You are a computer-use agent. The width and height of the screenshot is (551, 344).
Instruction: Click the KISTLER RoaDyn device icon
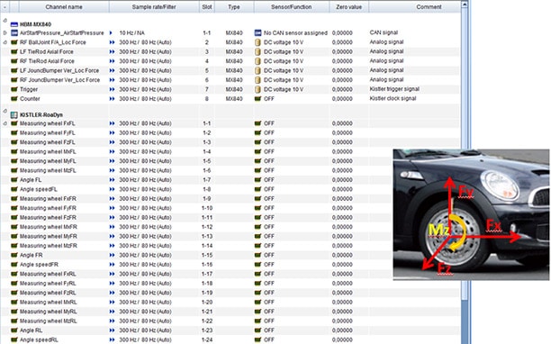point(14,115)
